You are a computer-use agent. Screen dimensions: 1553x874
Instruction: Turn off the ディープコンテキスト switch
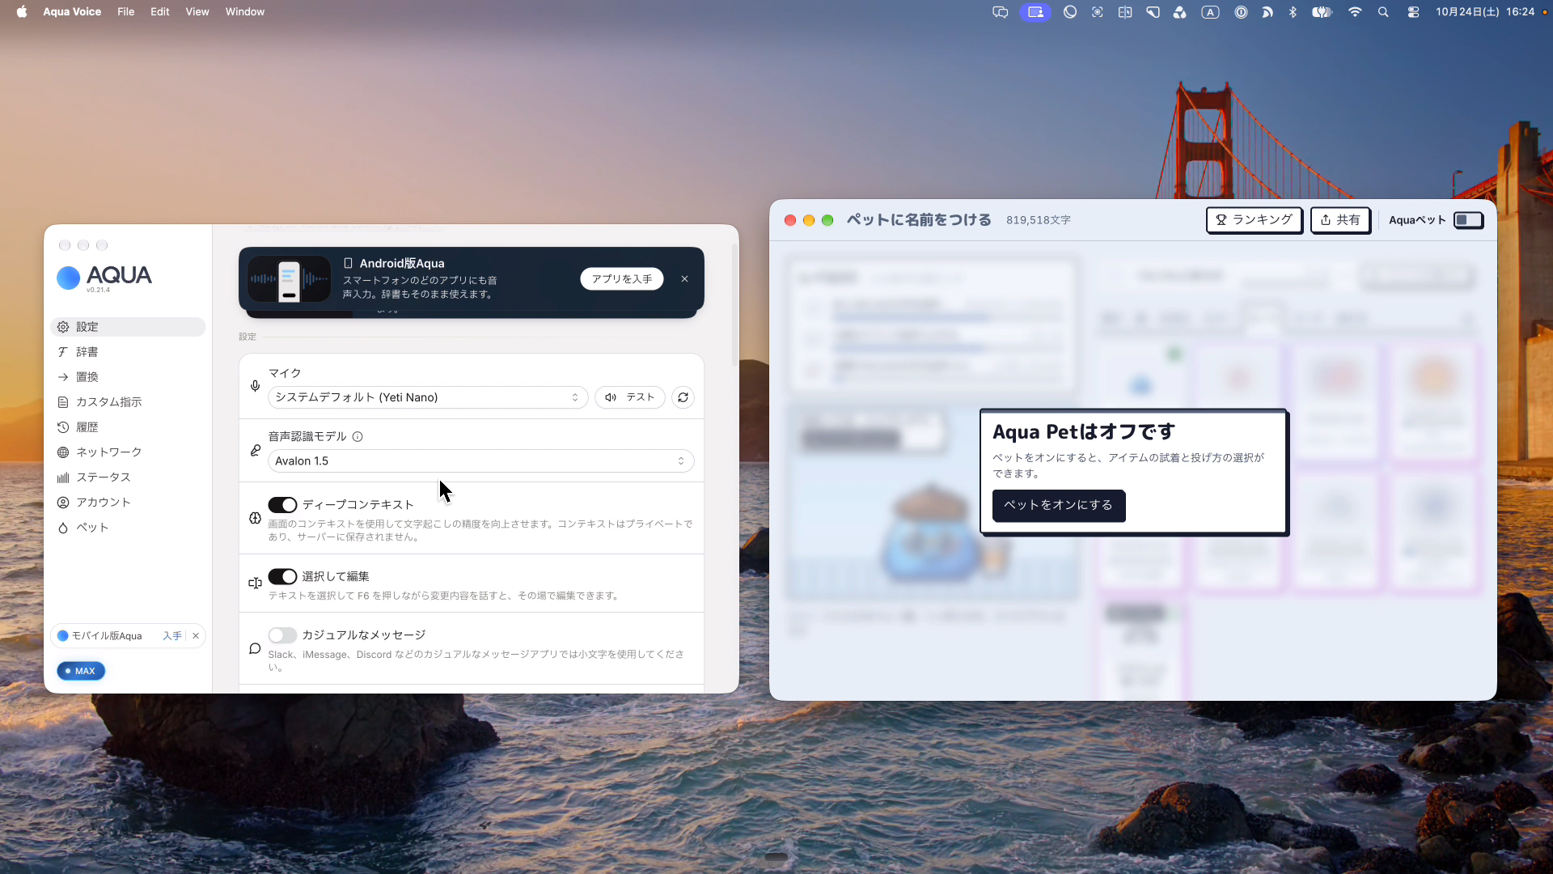(282, 505)
